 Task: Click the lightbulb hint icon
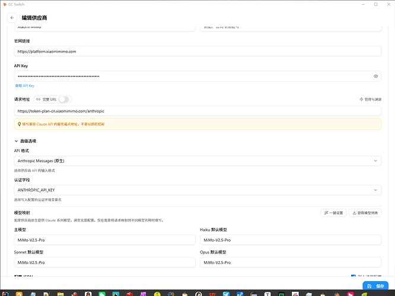(x=19, y=124)
